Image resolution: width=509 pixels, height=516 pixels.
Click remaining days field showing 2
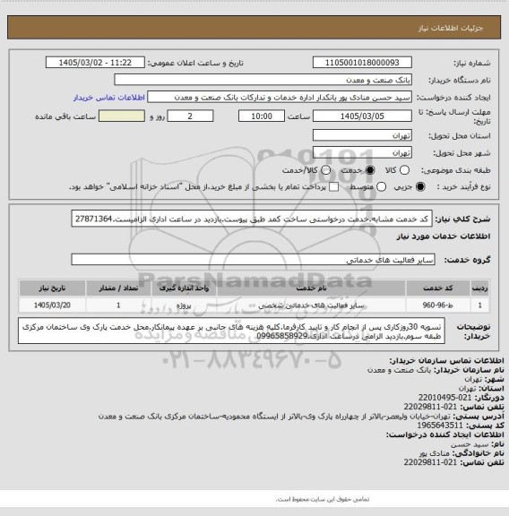190,116
